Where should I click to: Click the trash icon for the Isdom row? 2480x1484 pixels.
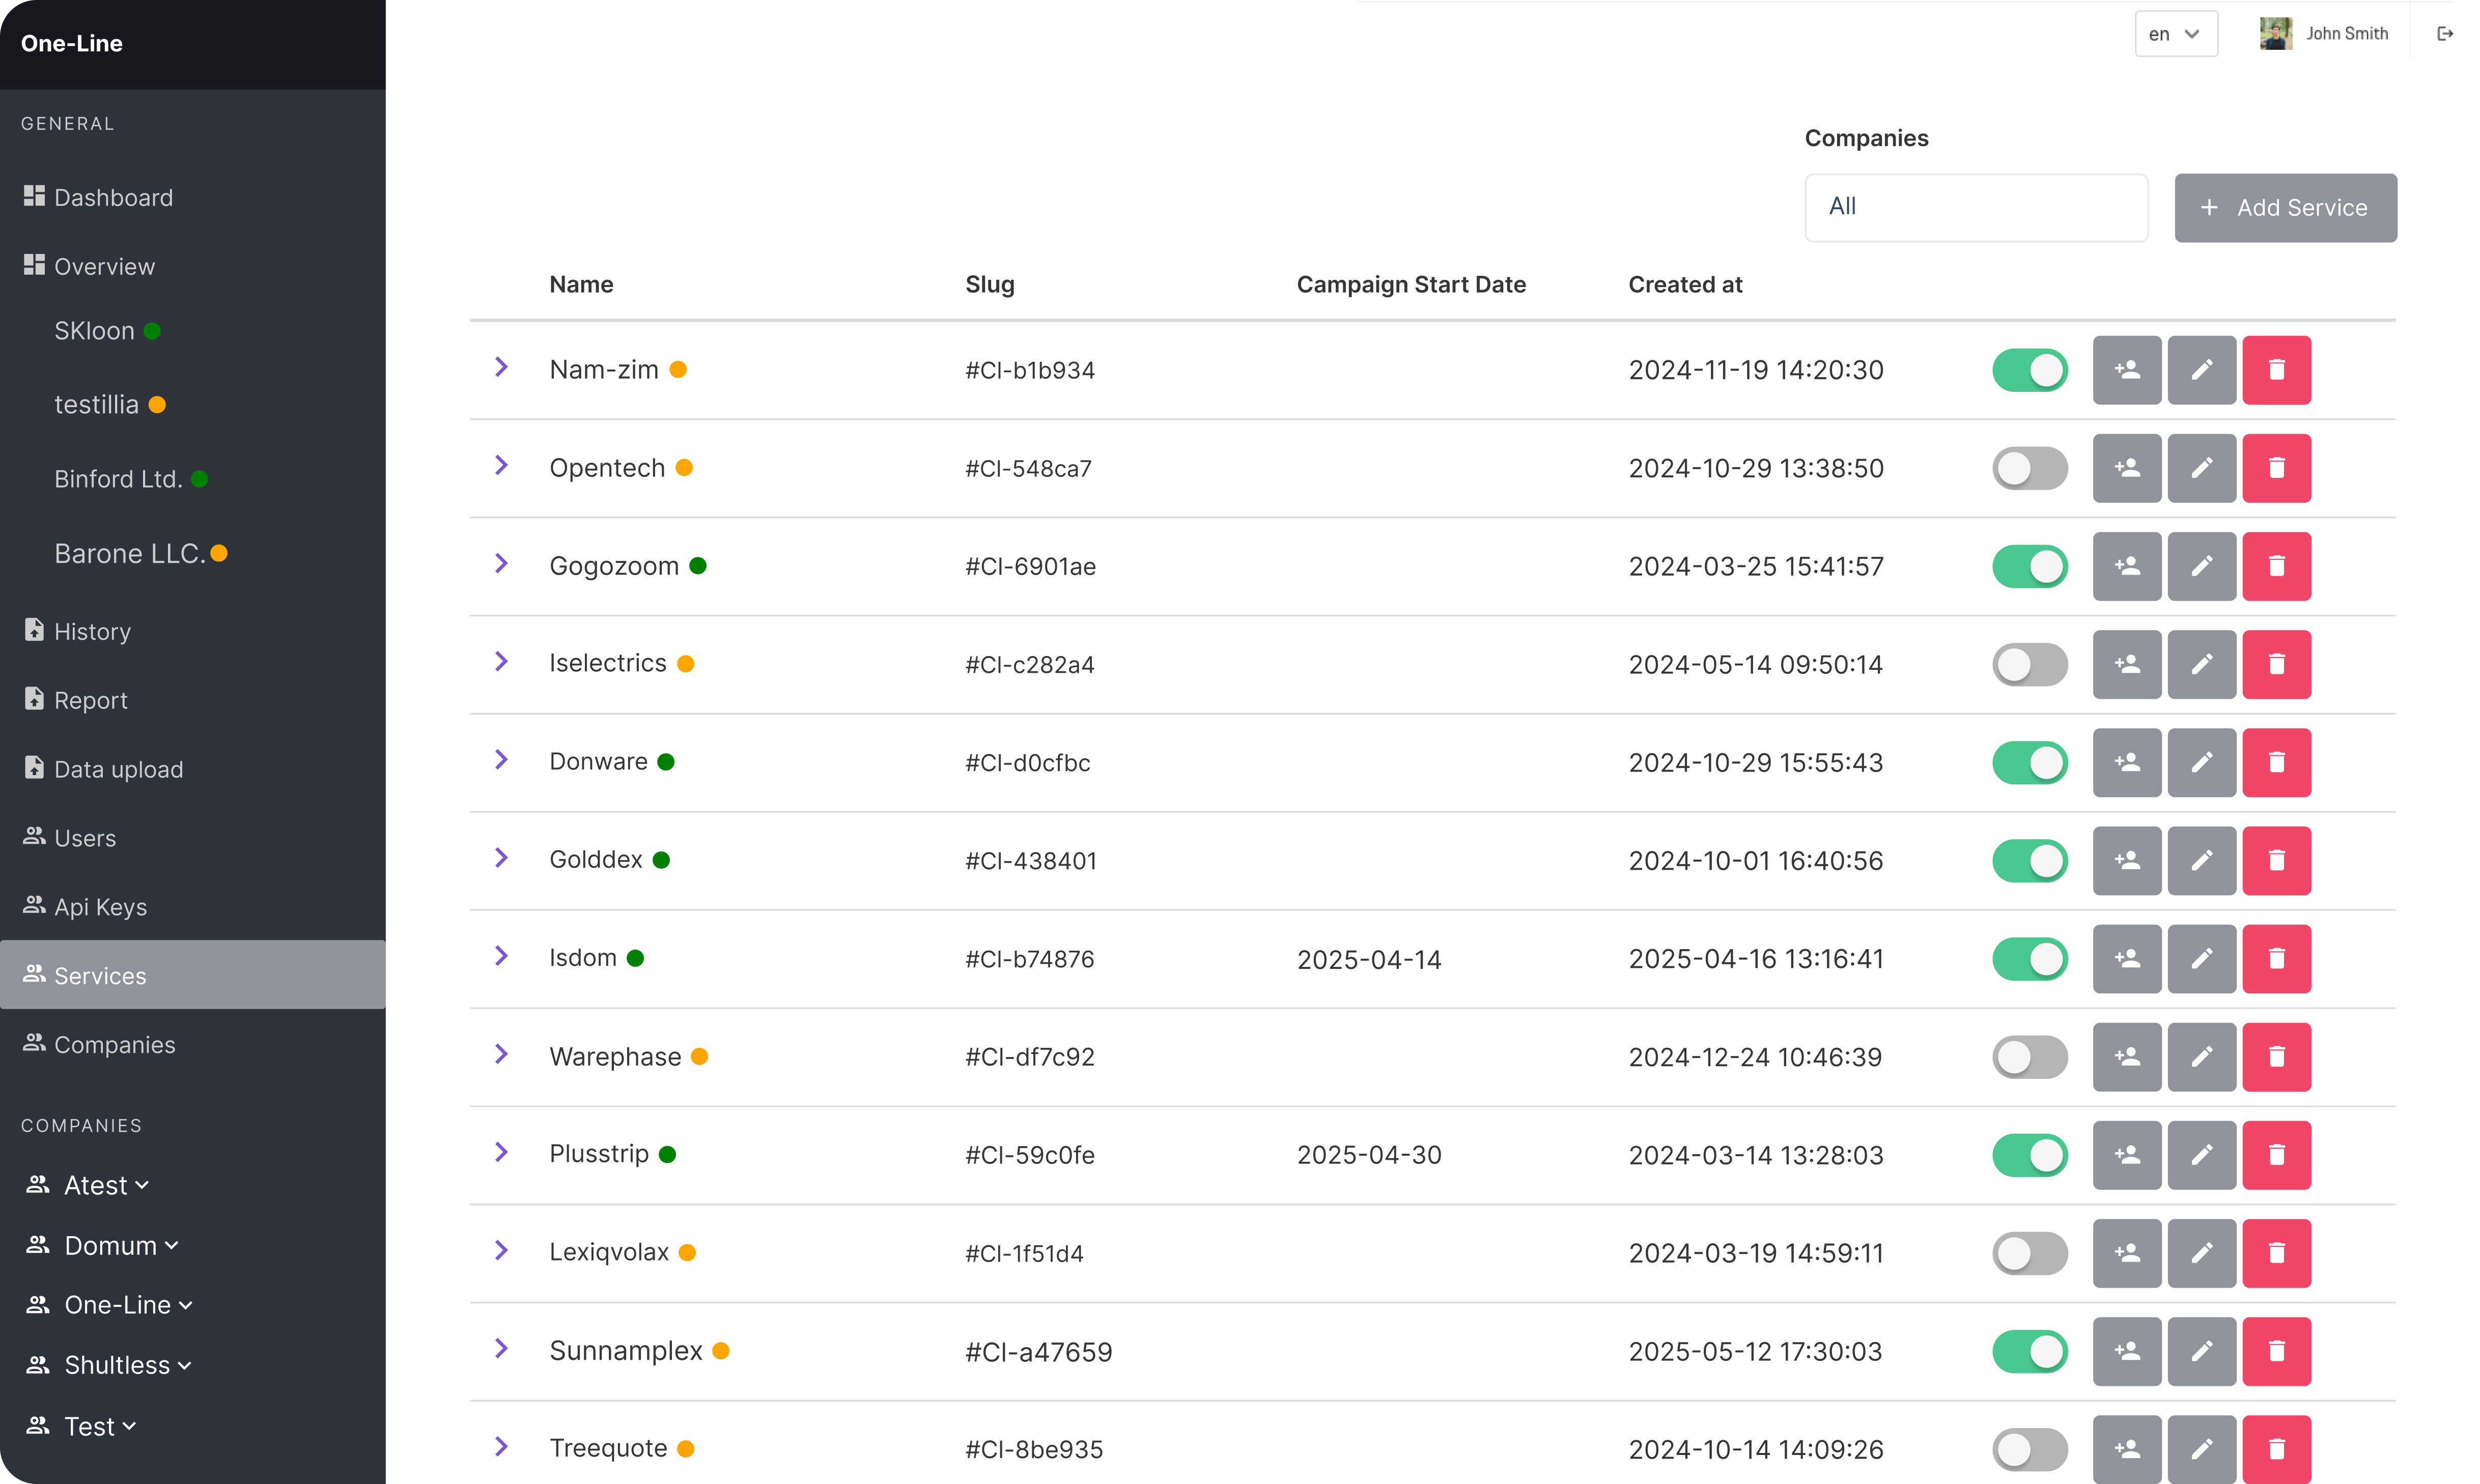[2276, 959]
